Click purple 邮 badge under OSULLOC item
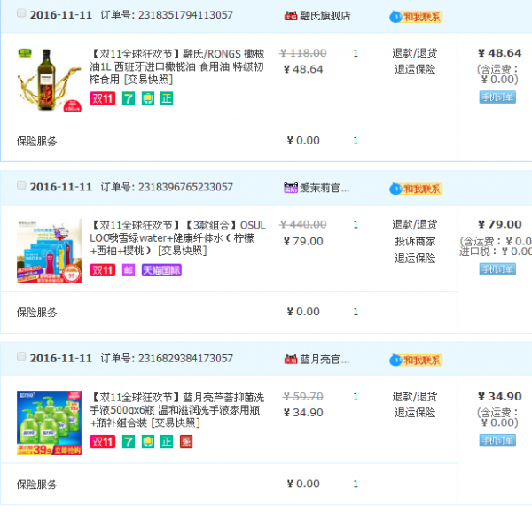 129,270
